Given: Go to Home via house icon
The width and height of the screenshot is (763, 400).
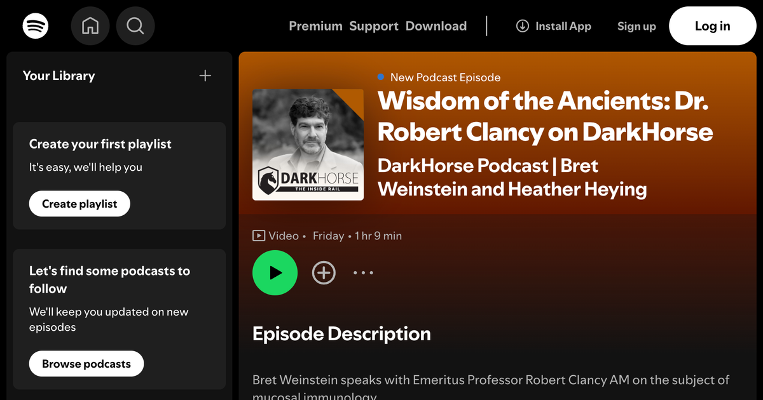Looking at the screenshot, I should (90, 26).
